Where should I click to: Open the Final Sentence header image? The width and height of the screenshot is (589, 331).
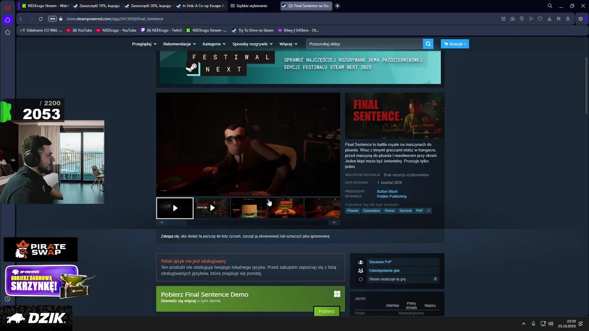coord(394,116)
